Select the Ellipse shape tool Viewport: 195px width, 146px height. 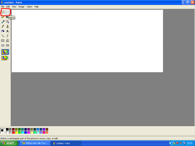point(3,45)
